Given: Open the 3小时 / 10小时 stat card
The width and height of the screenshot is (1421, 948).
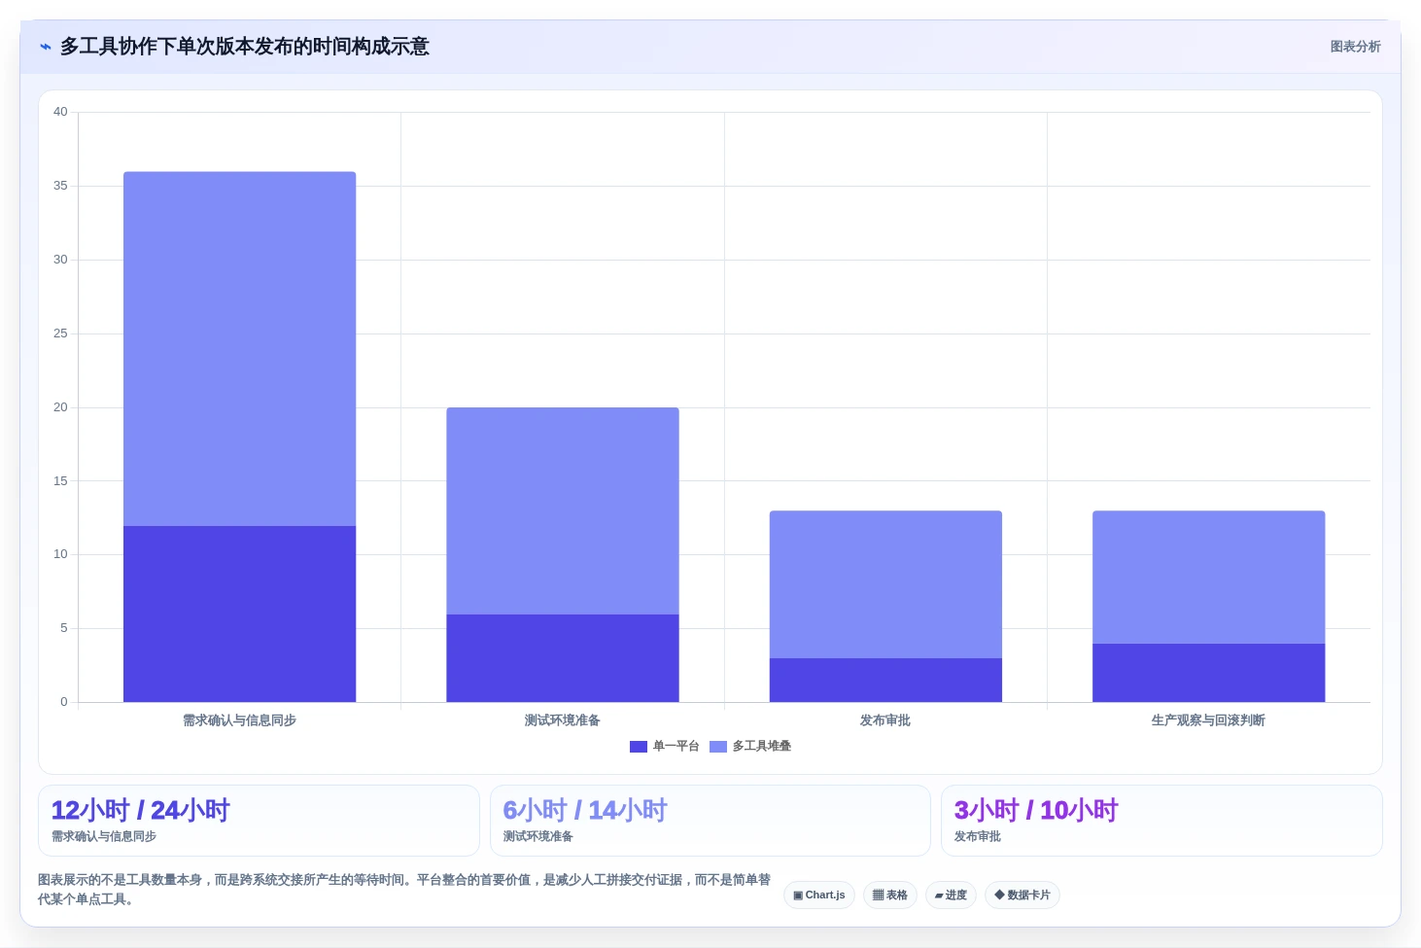Looking at the screenshot, I should coord(1161,821).
